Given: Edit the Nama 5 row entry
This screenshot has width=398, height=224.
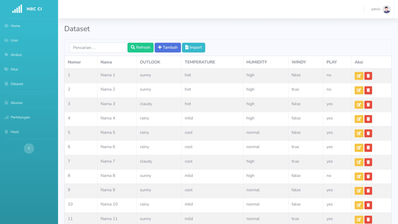Looking at the screenshot, I should [359, 133].
